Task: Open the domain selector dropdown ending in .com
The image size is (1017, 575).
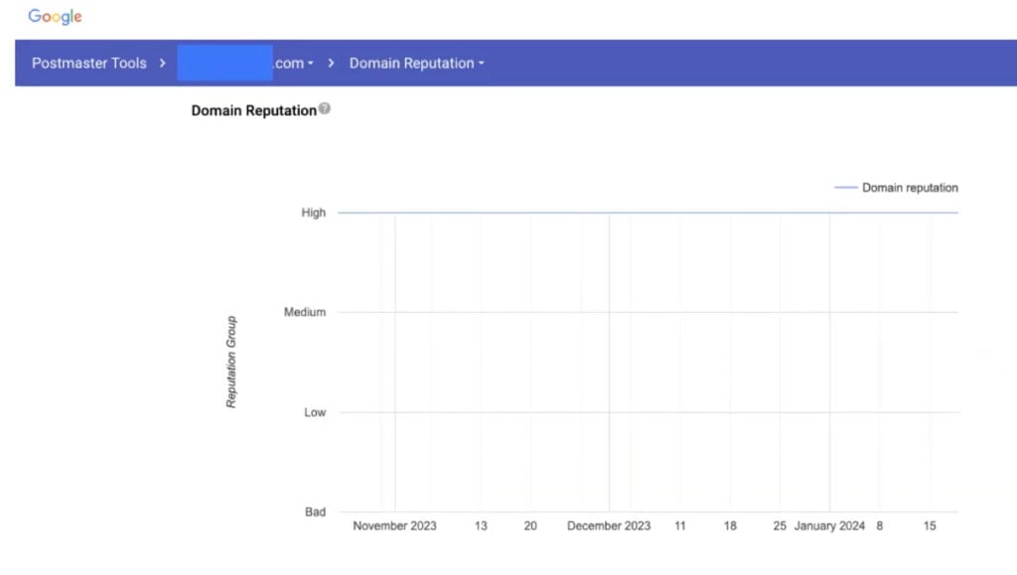Action: (246, 63)
